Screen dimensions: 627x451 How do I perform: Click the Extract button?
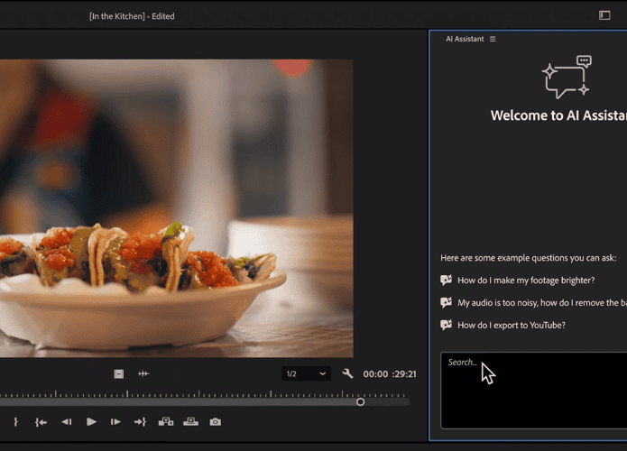190,422
